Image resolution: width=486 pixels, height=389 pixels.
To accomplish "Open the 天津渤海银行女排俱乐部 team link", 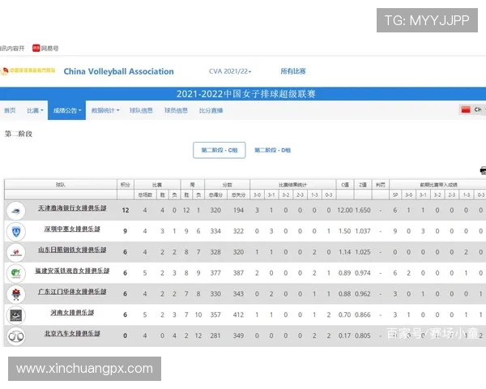I will click(x=72, y=208).
